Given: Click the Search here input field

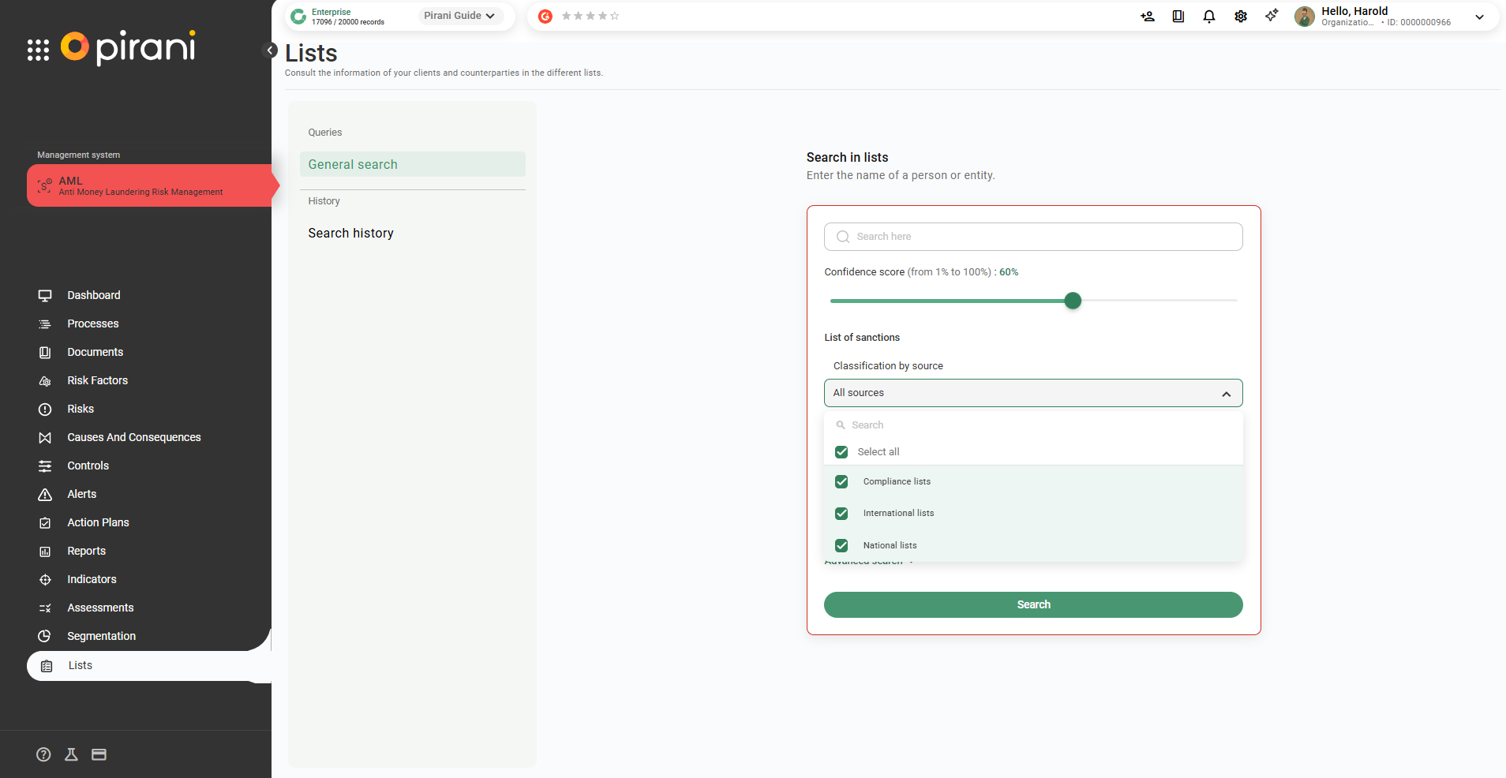Looking at the screenshot, I should [x=1033, y=237].
